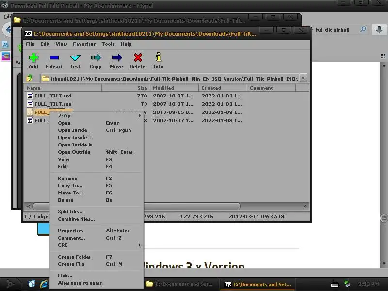
Task: Expand the CRC submenu
Action: (96, 245)
